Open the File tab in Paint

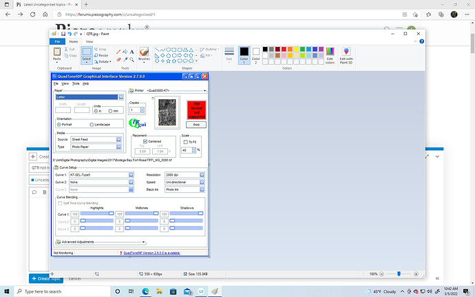coord(57,41)
